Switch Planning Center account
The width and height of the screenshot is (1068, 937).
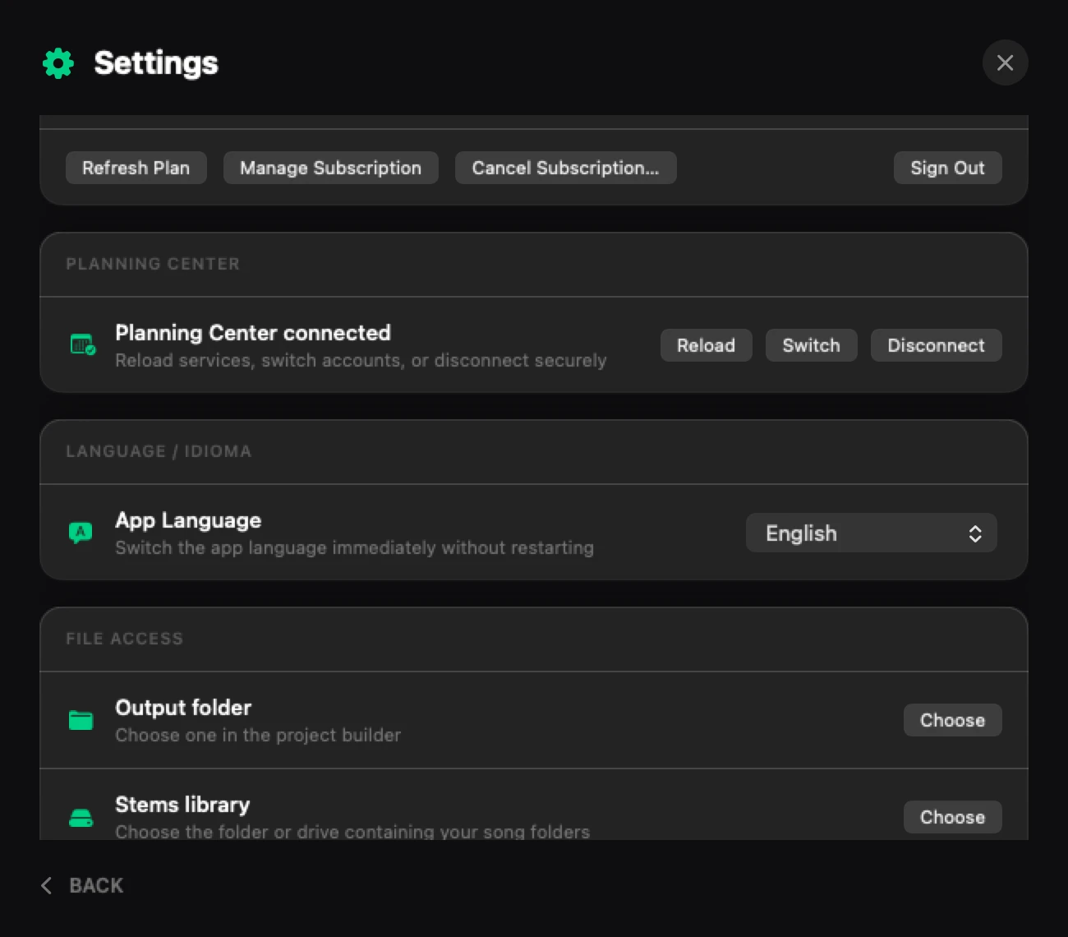pyautogui.click(x=811, y=345)
